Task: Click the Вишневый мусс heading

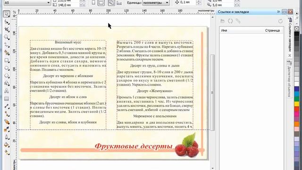Action: coord(68,42)
